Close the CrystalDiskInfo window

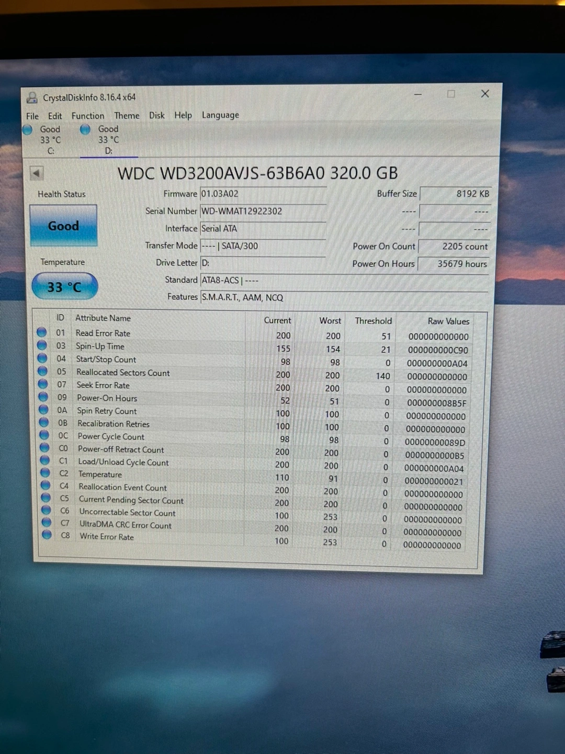click(485, 94)
